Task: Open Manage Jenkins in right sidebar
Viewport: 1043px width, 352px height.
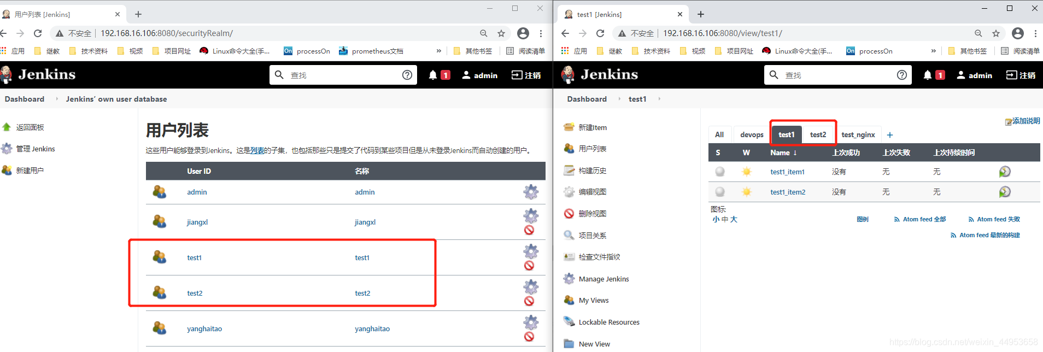Action: [603, 279]
